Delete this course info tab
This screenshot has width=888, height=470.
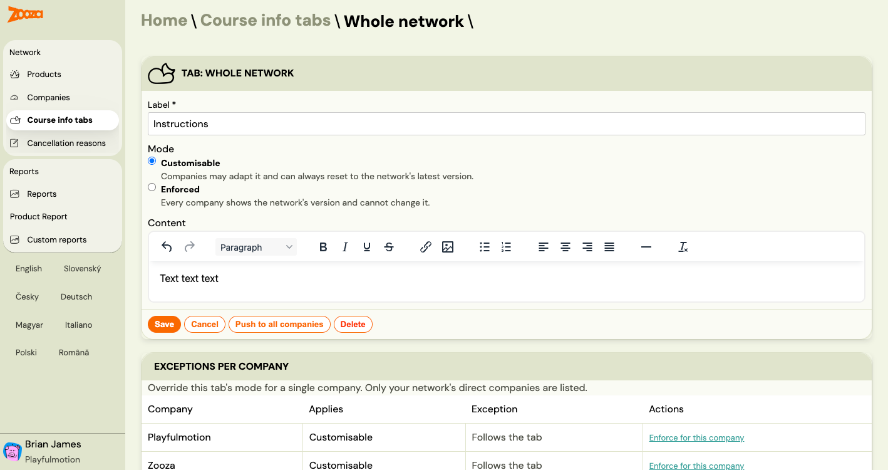(353, 324)
